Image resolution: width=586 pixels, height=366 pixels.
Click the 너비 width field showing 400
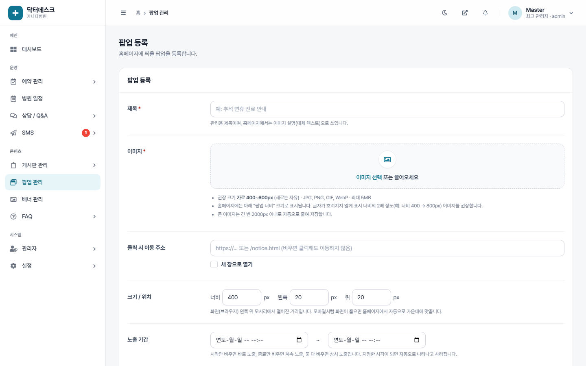click(x=242, y=297)
